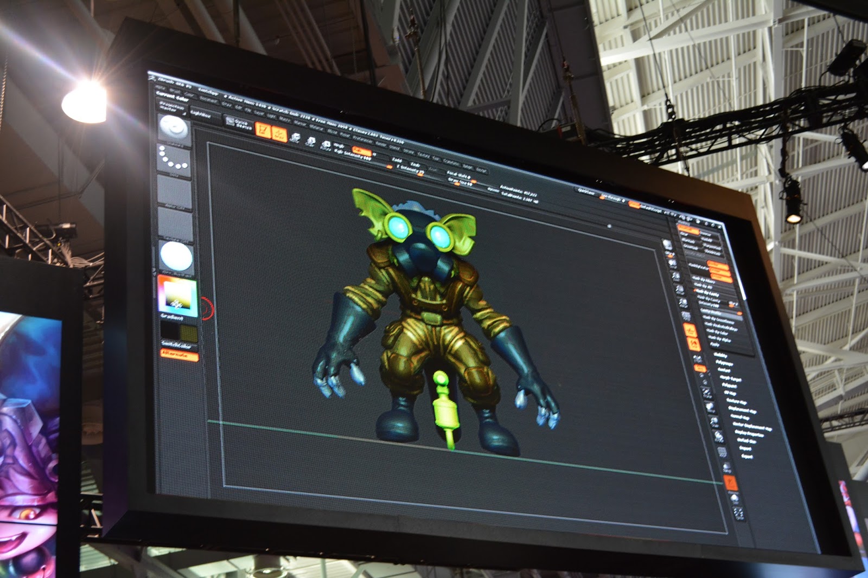
Task: Expand the Displacement Map subpalette
Action: (x=743, y=410)
